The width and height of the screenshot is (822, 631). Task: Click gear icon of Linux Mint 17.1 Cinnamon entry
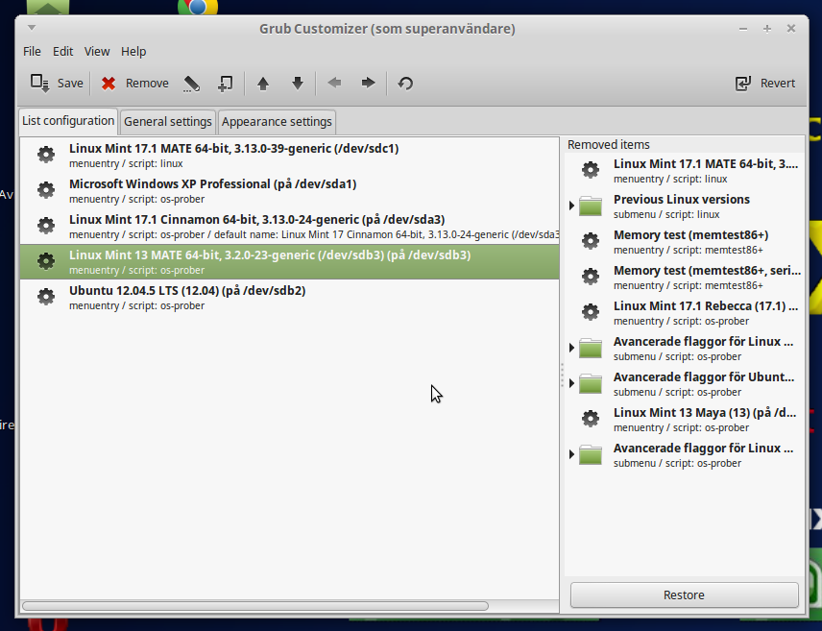[46, 226]
